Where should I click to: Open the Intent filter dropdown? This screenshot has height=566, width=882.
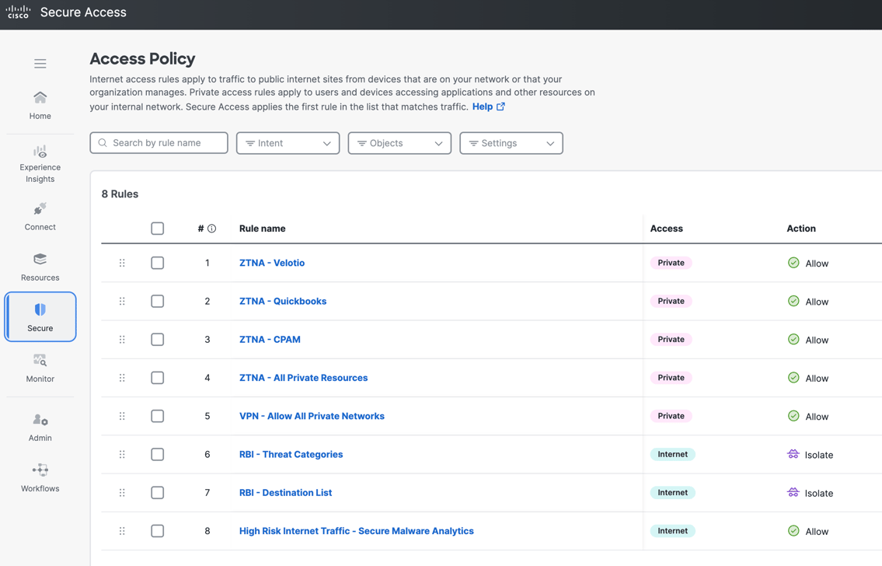(288, 143)
